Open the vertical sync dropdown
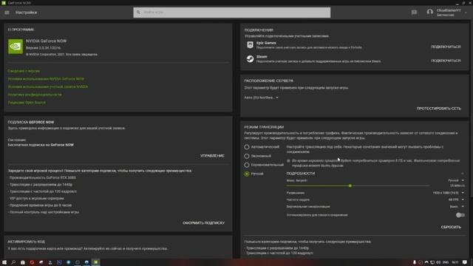 [x=457, y=207]
